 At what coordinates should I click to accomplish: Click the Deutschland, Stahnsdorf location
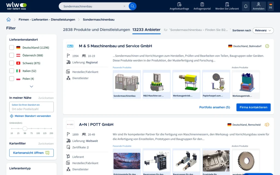coord(247,46)
